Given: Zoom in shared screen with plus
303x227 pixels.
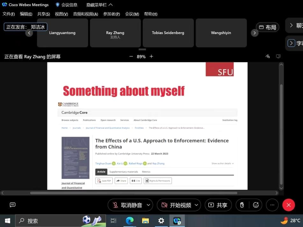Looking at the screenshot, I should [x=151, y=56].
